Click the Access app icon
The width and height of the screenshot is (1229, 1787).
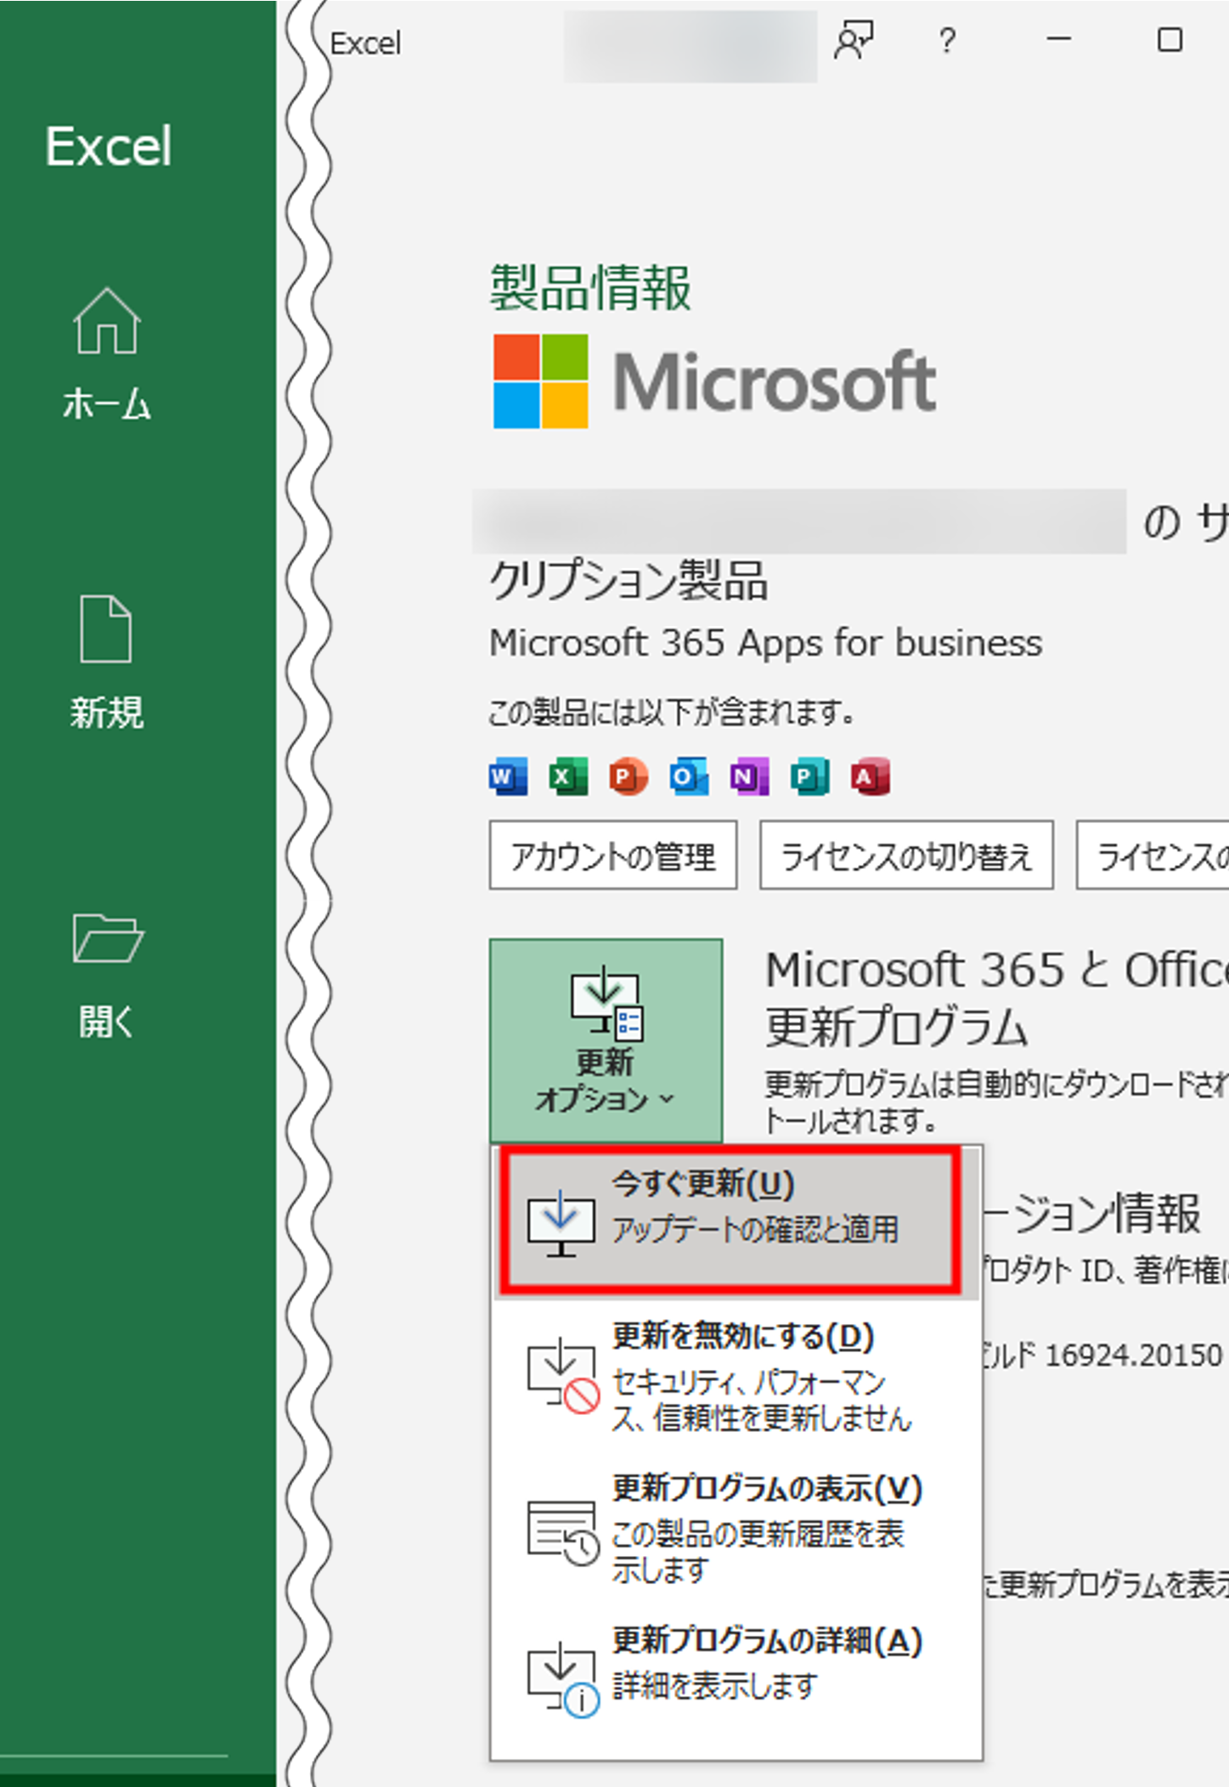coord(870,776)
